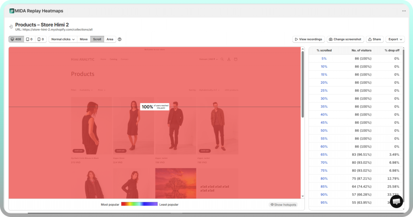
Task: Switch to the Move heatmap tab
Action: point(83,39)
